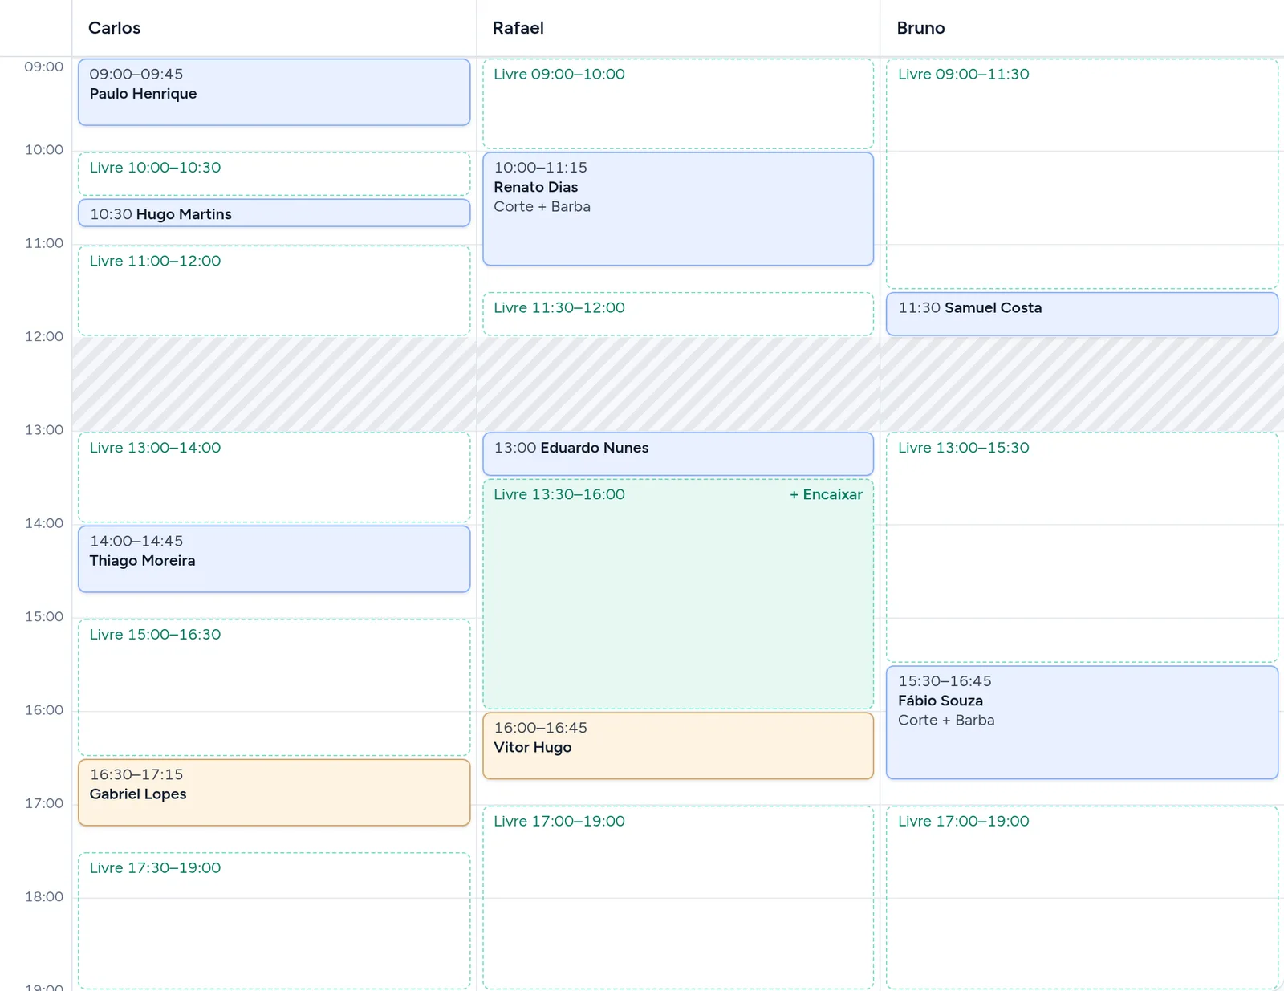The height and width of the screenshot is (991, 1284).
Task: Select Rafael's free slot 17:00–19:00
Action: (x=678, y=898)
